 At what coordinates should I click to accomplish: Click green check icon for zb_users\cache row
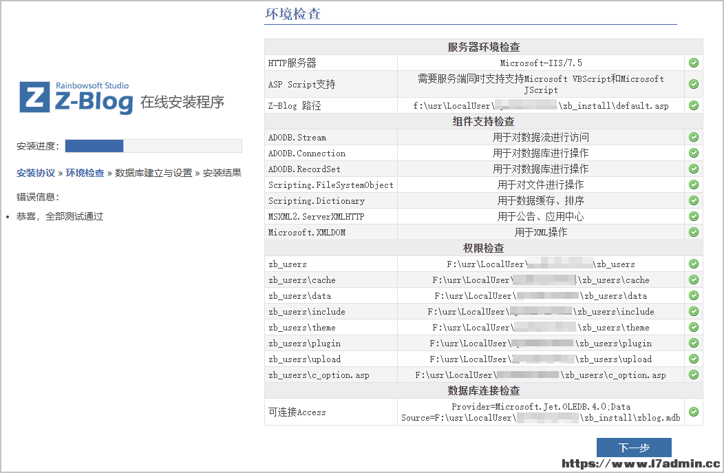tap(694, 280)
